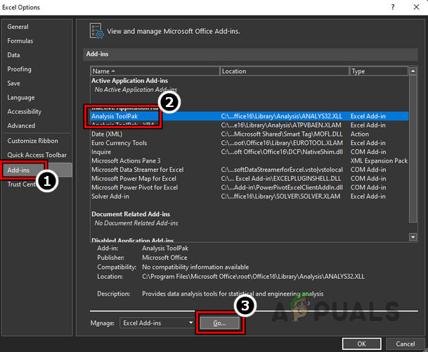This screenshot has height=352, width=428.
Task: Click the Document Related Add-ins heading
Action: click(131, 214)
